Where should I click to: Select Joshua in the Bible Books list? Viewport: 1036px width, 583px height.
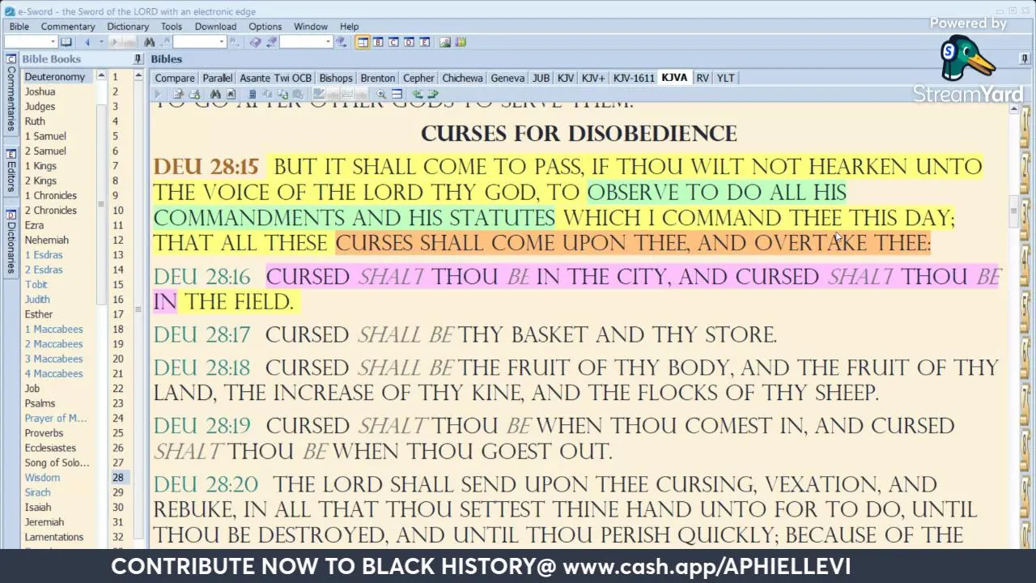[40, 91]
